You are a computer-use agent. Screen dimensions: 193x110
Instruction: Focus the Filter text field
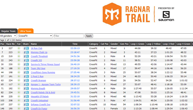[x=69, y=36]
